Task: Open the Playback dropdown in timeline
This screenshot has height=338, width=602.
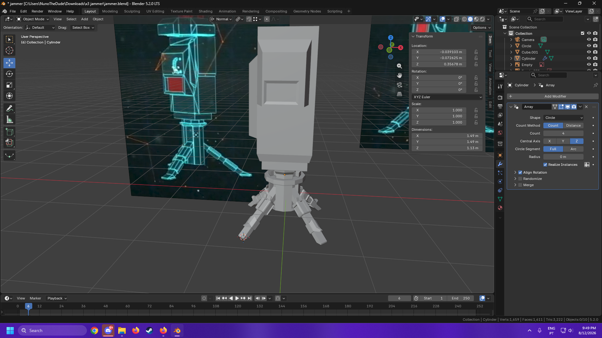Action: (x=57, y=298)
